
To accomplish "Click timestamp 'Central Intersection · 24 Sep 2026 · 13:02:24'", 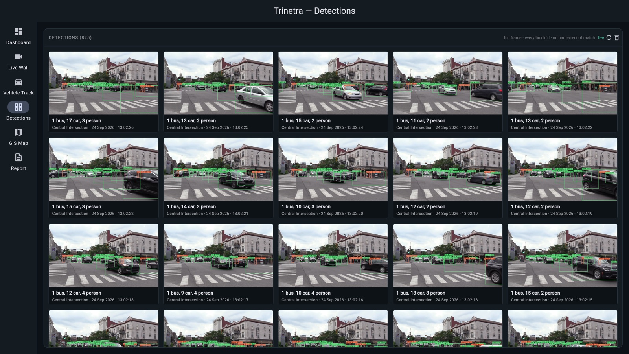I will [322, 127].
